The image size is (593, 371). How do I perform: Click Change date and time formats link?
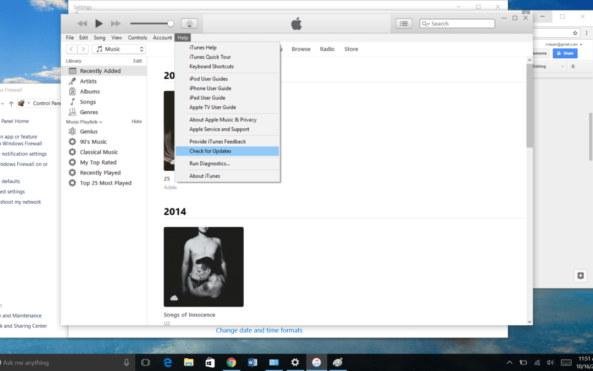[259, 330]
